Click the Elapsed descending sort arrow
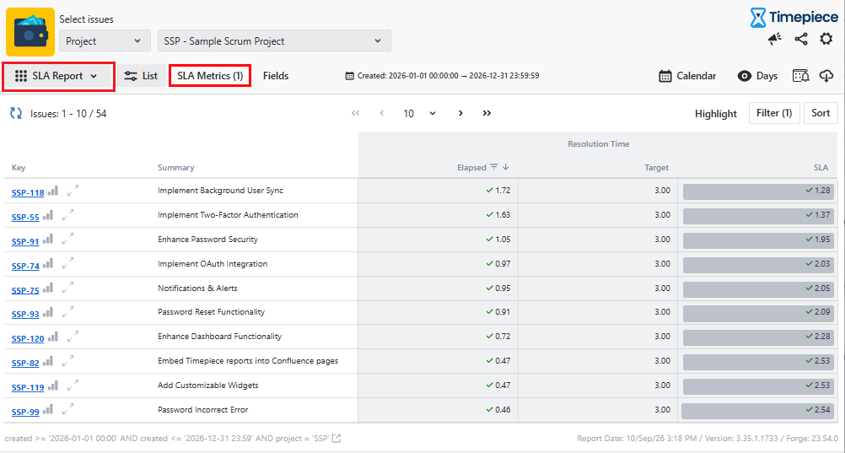The image size is (845, 453). coord(505,167)
